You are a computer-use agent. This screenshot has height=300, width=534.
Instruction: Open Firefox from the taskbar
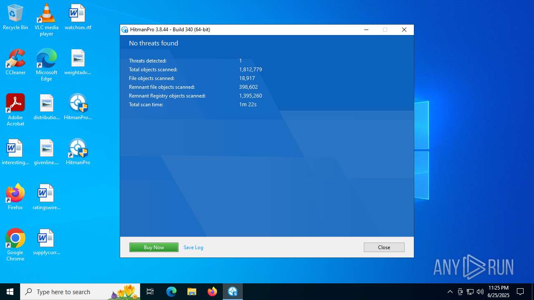[x=212, y=292]
